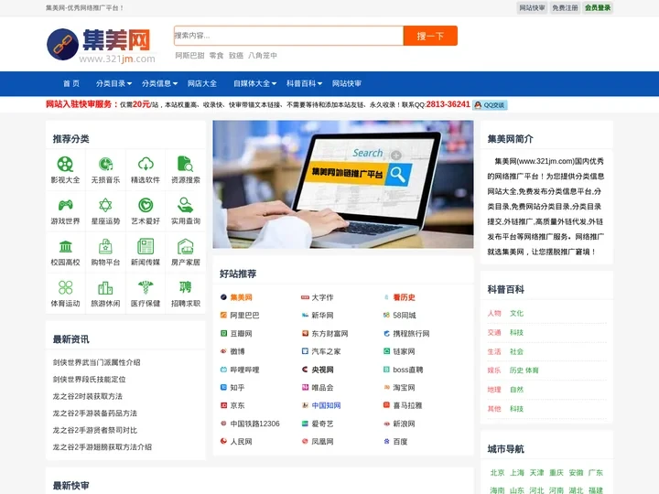Click the 唯品会 favicon in the site list
659x494 pixels.
305,387
